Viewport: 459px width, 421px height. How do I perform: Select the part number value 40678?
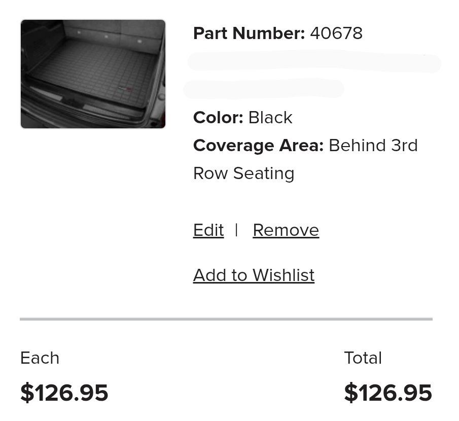click(x=336, y=33)
